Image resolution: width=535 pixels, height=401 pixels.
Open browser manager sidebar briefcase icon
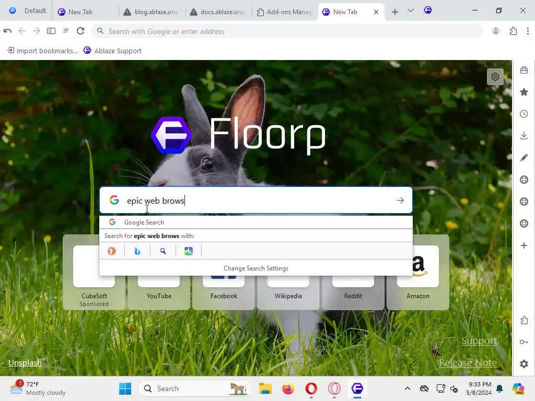(524, 70)
